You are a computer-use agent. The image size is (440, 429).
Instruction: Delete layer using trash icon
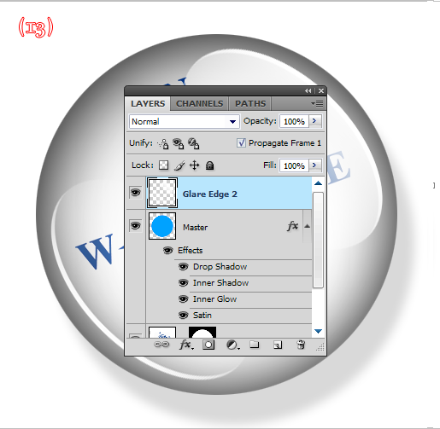[301, 345]
